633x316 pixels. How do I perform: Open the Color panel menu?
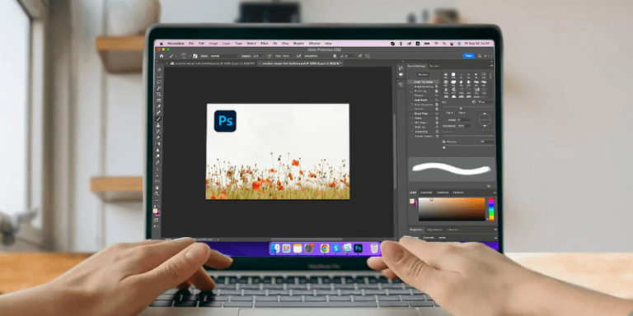click(x=495, y=193)
